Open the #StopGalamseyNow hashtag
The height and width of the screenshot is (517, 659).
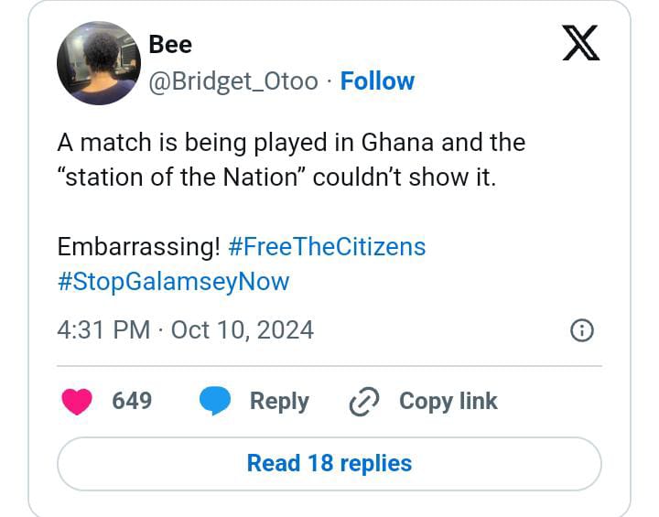(174, 282)
